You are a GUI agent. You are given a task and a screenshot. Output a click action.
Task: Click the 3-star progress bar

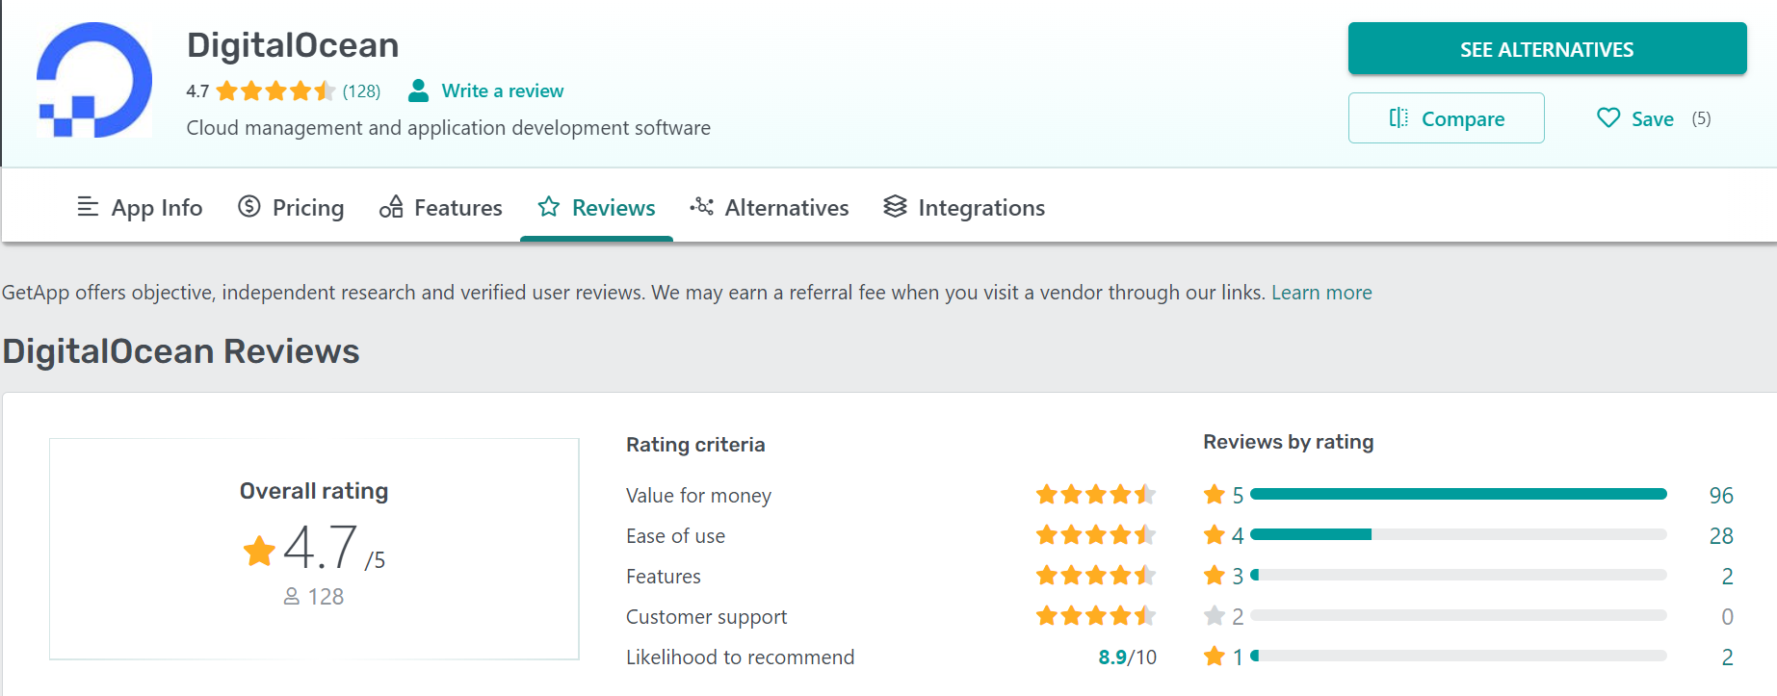pyautogui.click(x=1458, y=575)
